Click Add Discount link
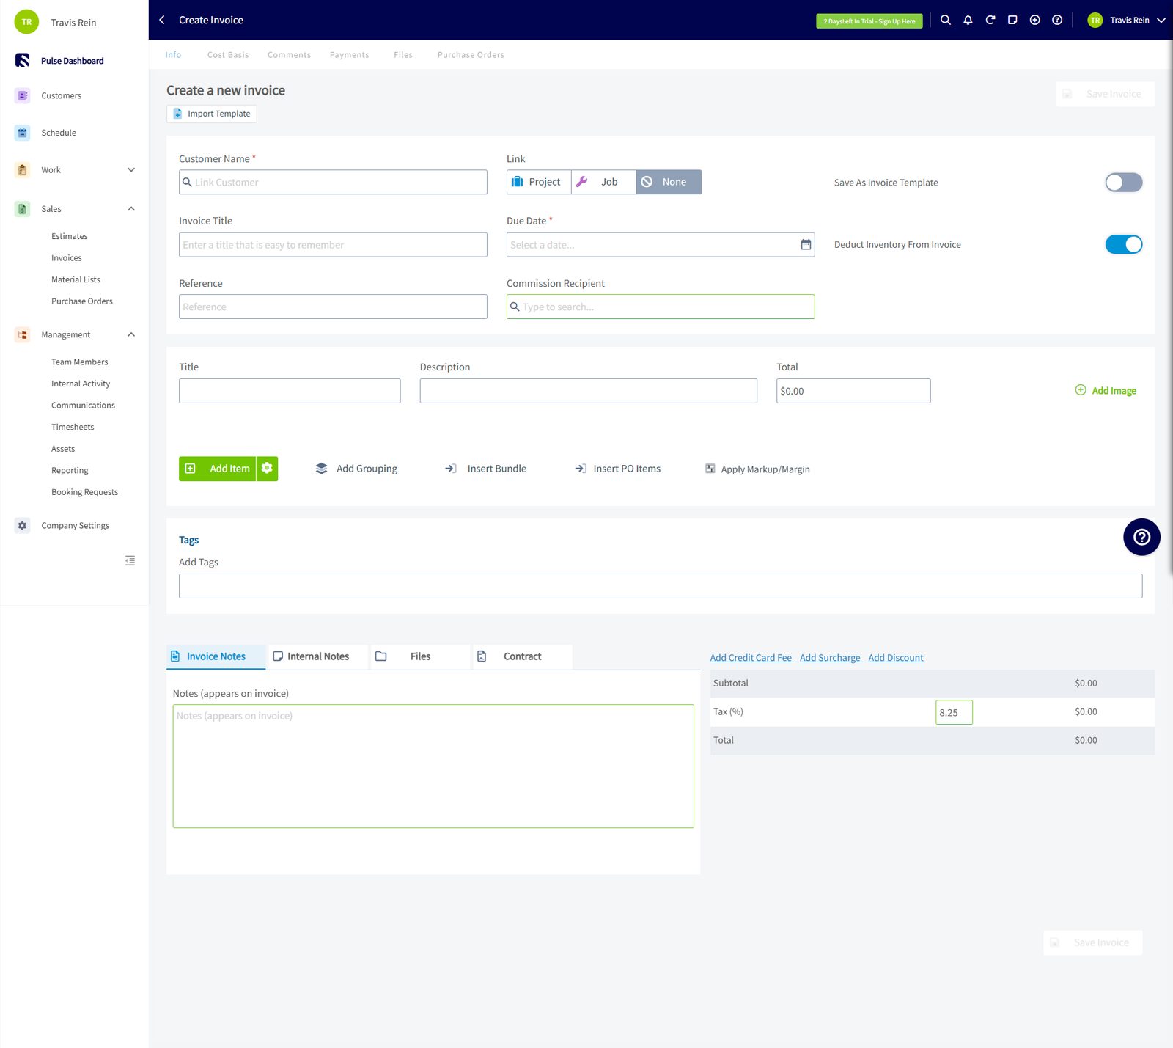The height and width of the screenshot is (1048, 1173). (x=896, y=658)
